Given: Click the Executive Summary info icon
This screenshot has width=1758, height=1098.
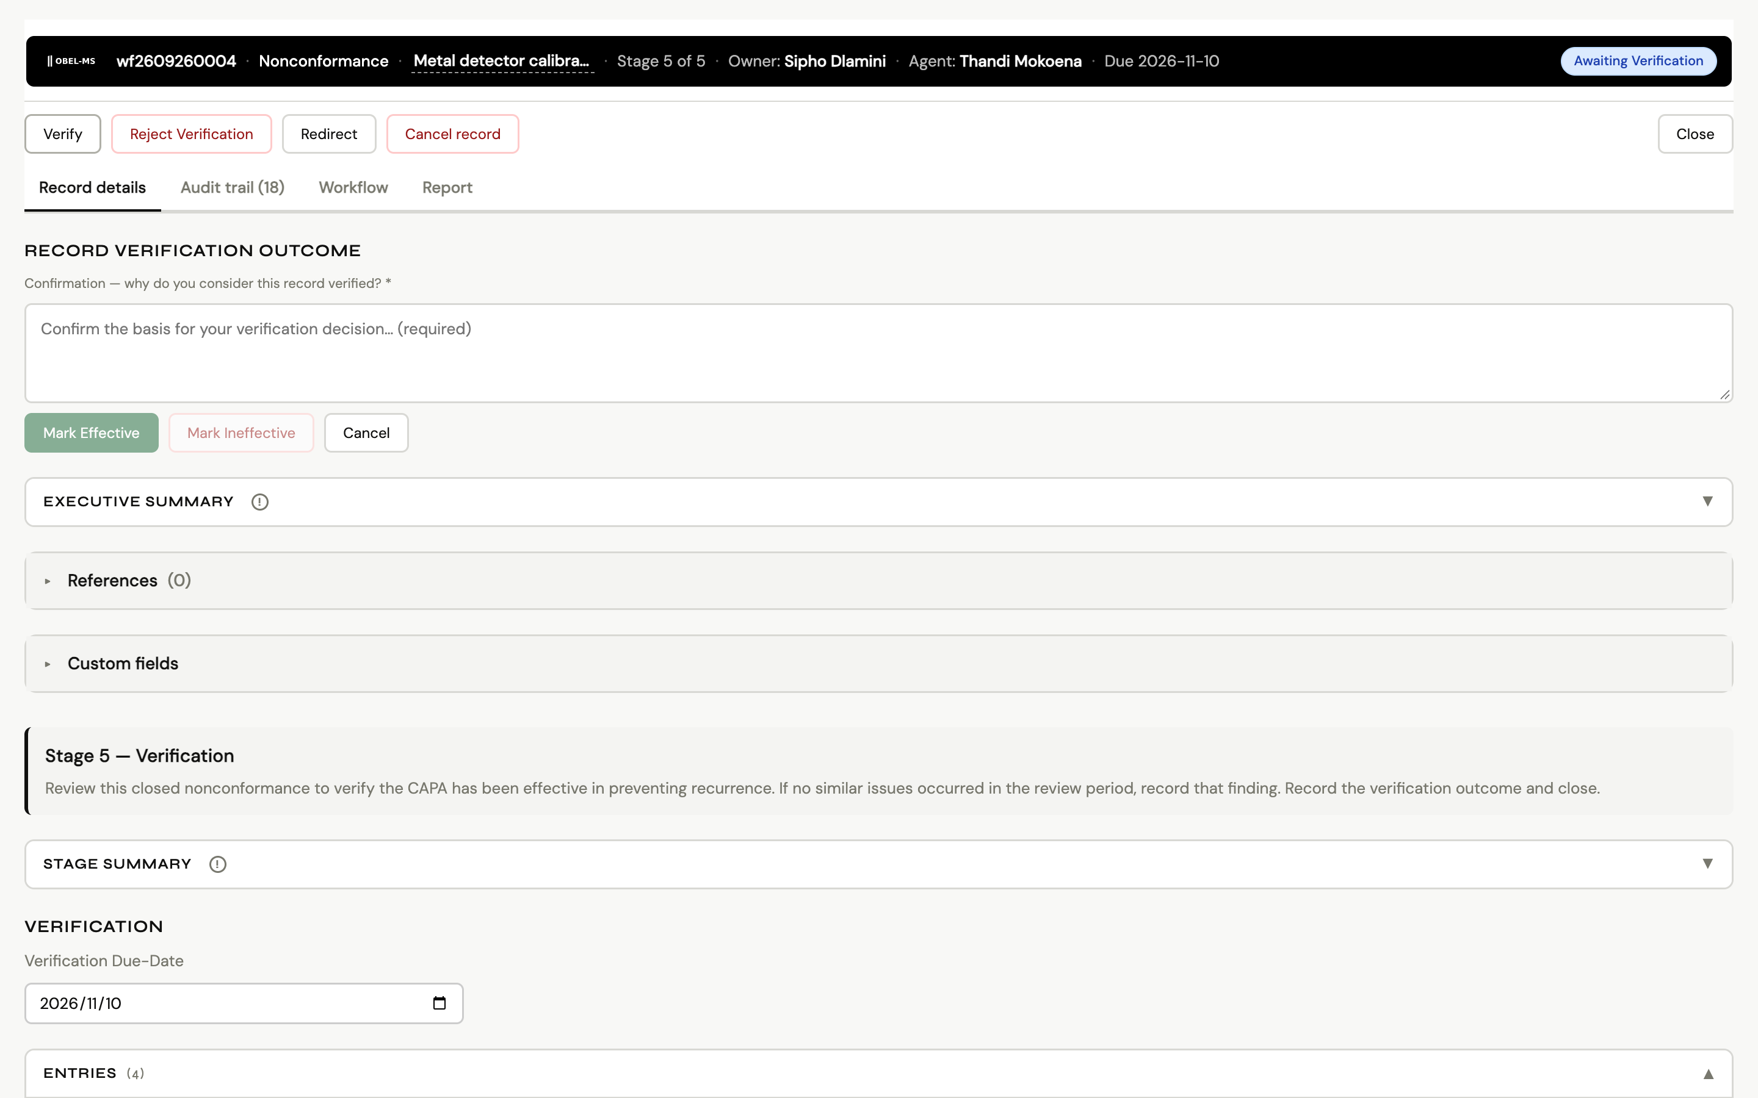Looking at the screenshot, I should point(260,502).
